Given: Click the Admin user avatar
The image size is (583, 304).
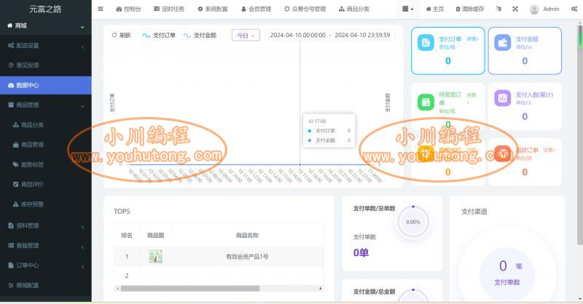Looking at the screenshot, I should pyautogui.click(x=534, y=9).
